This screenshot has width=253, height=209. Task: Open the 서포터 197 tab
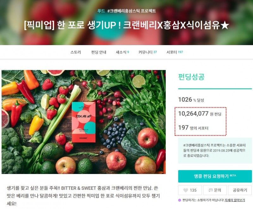175,52
